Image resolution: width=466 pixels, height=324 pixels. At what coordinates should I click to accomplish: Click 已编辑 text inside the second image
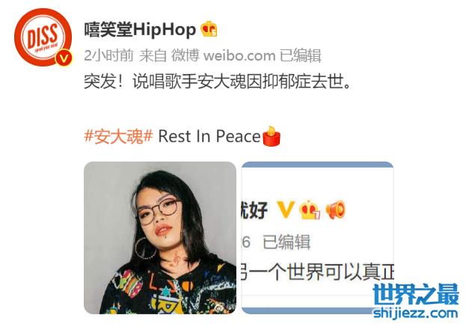pyautogui.click(x=286, y=242)
